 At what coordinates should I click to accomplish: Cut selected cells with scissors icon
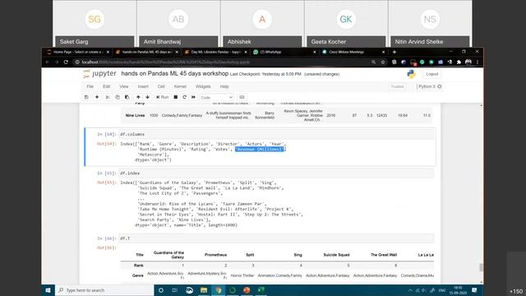point(108,97)
